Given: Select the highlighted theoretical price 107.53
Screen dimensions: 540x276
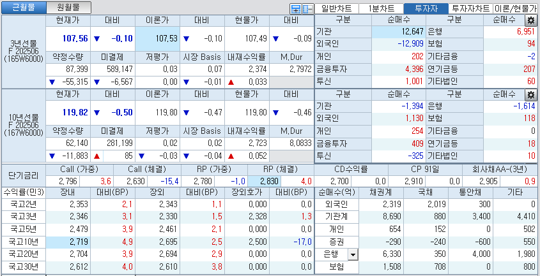Looking at the screenshot, I should pyautogui.click(x=158, y=38).
